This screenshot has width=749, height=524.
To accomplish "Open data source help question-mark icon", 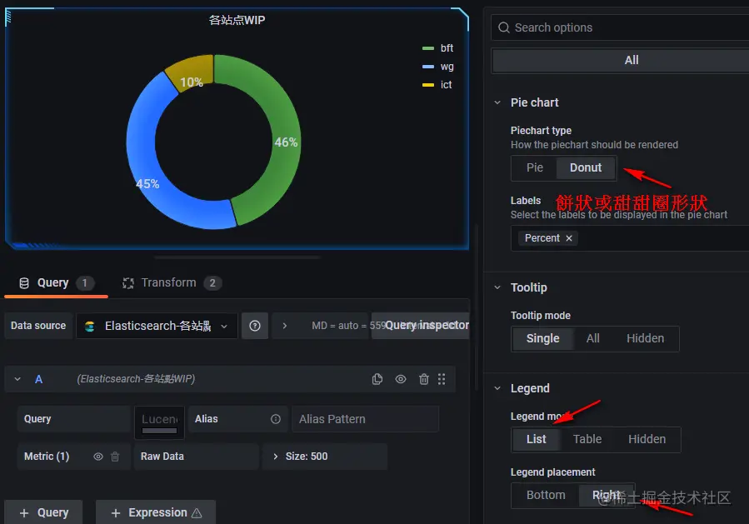I will click(255, 326).
